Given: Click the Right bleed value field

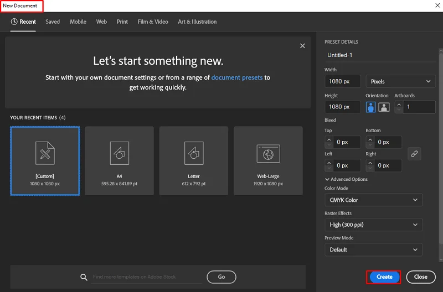Looking at the screenshot, I should click(388, 165).
